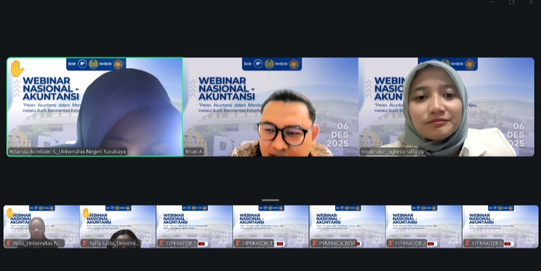Click the red badge after OPERATOR 1's name

tap(280, 243)
